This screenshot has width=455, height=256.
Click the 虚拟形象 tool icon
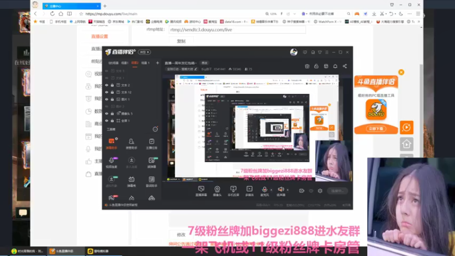(x=111, y=181)
